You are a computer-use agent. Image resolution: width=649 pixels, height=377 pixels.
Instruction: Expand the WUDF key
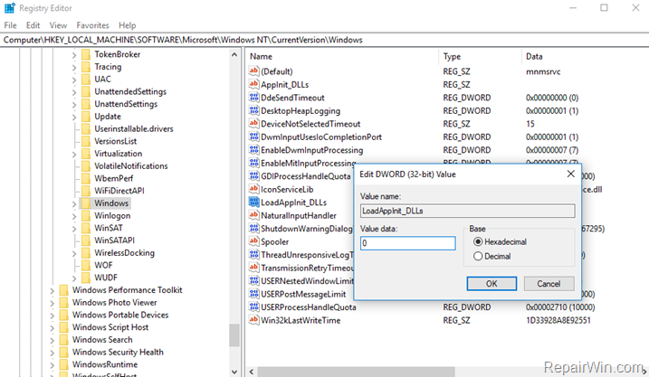pyautogui.click(x=74, y=278)
